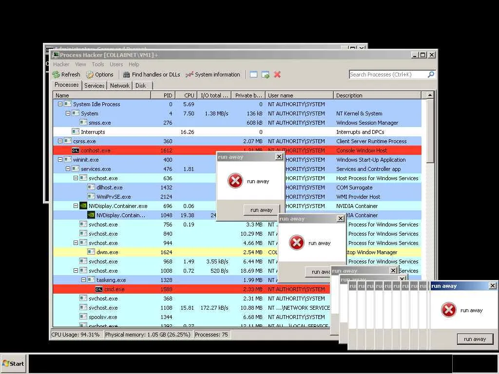This screenshot has width=499, height=374.
Task: Click the smss.exe process icon
Action: [x=83, y=122]
